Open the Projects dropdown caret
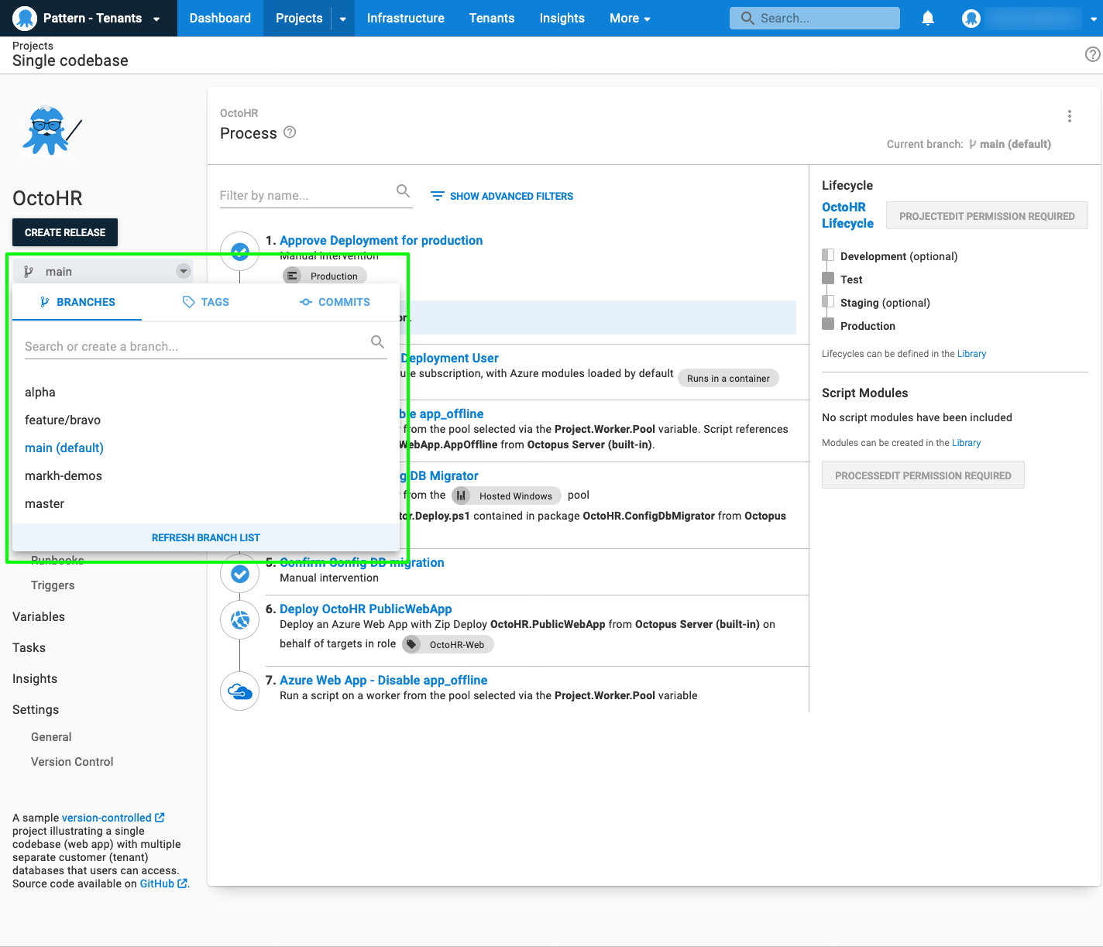This screenshot has height=947, width=1103. [342, 18]
